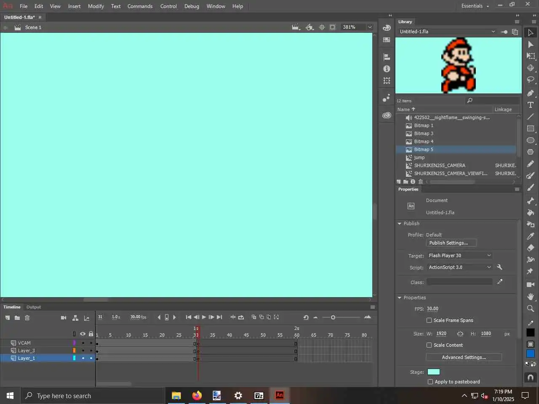This screenshot has width=539, height=404.
Task: Click the Center Stage icon
Action: click(322, 27)
